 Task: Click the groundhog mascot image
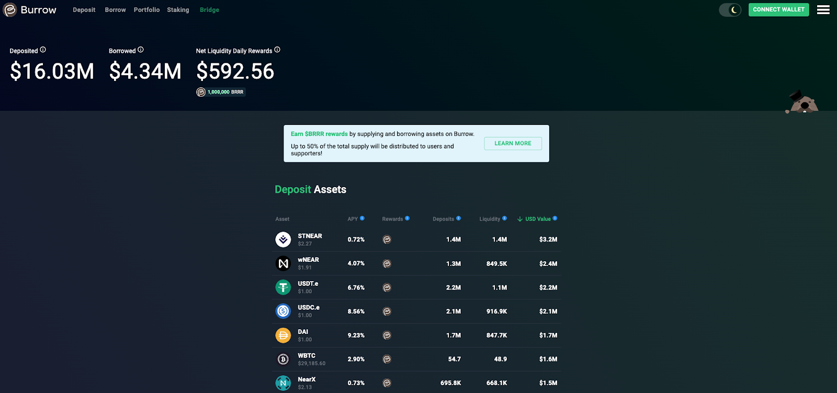[802, 102]
